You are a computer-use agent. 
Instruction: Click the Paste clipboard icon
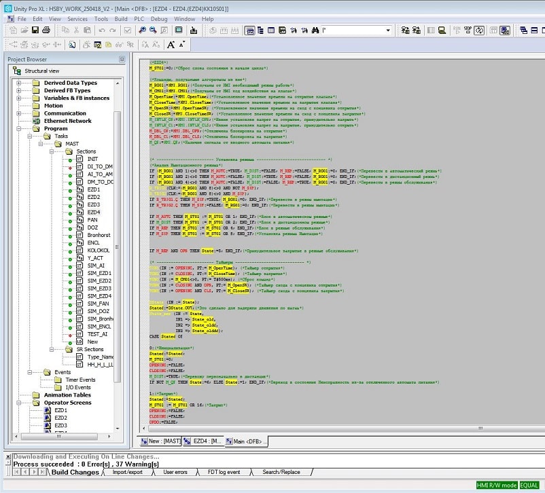click(x=87, y=31)
